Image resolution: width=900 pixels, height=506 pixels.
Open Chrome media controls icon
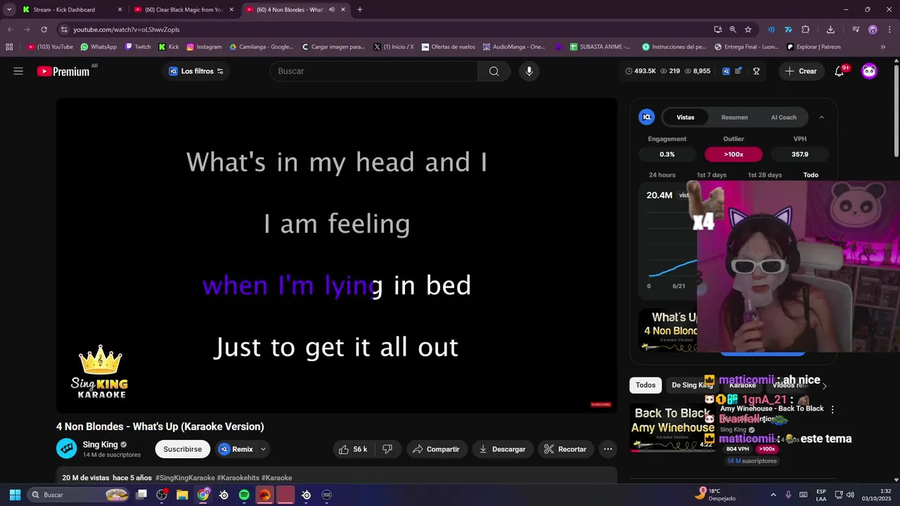pyautogui.click(x=856, y=30)
